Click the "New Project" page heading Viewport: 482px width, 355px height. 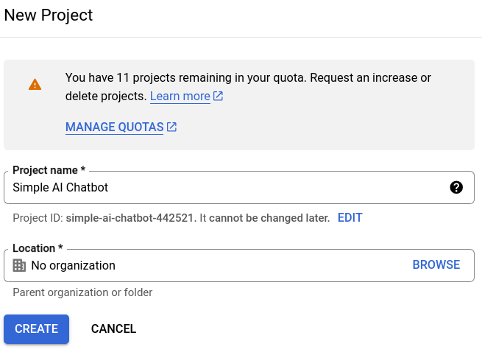(x=49, y=15)
